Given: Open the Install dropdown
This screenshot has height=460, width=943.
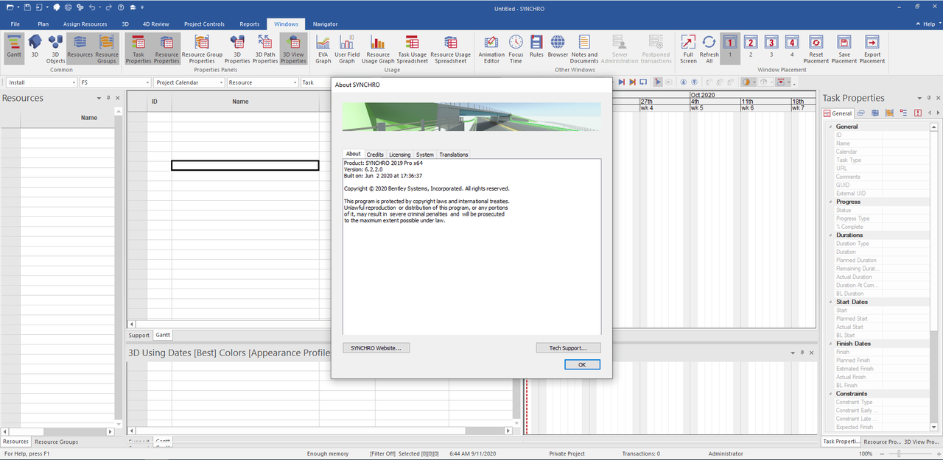Looking at the screenshot, I should [75, 82].
